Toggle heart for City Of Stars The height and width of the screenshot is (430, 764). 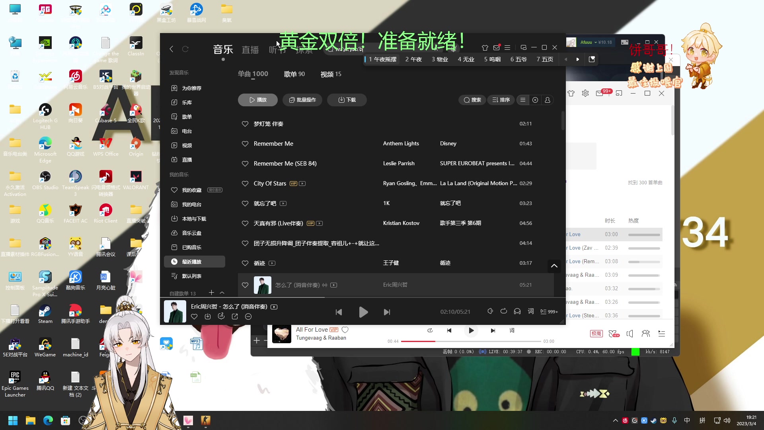pyautogui.click(x=245, y=184)
